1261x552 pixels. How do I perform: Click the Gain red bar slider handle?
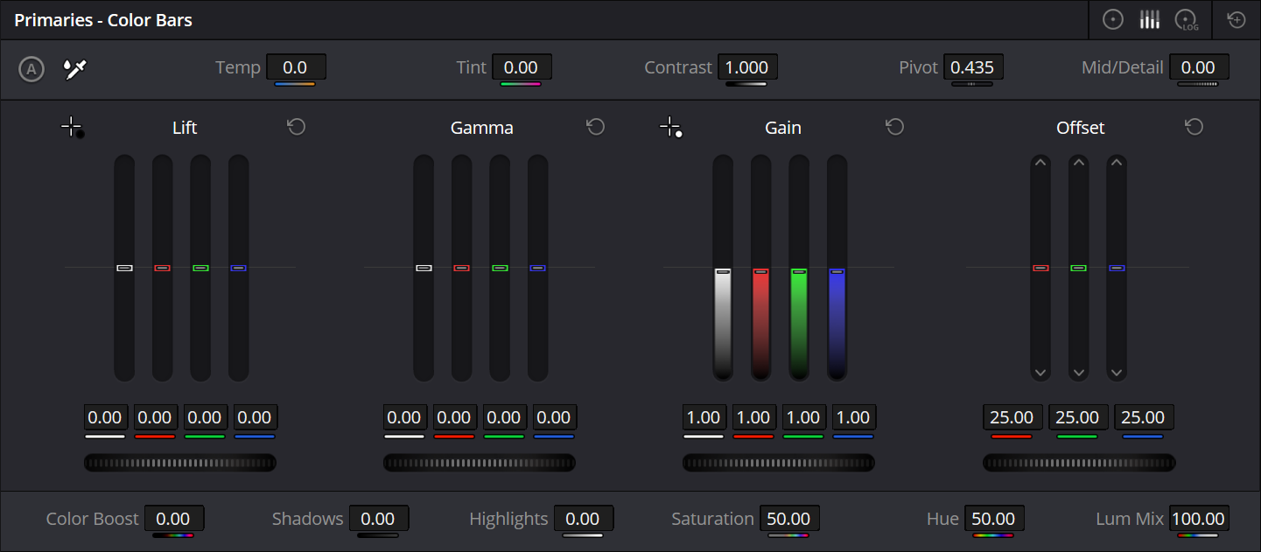point(760,272)
